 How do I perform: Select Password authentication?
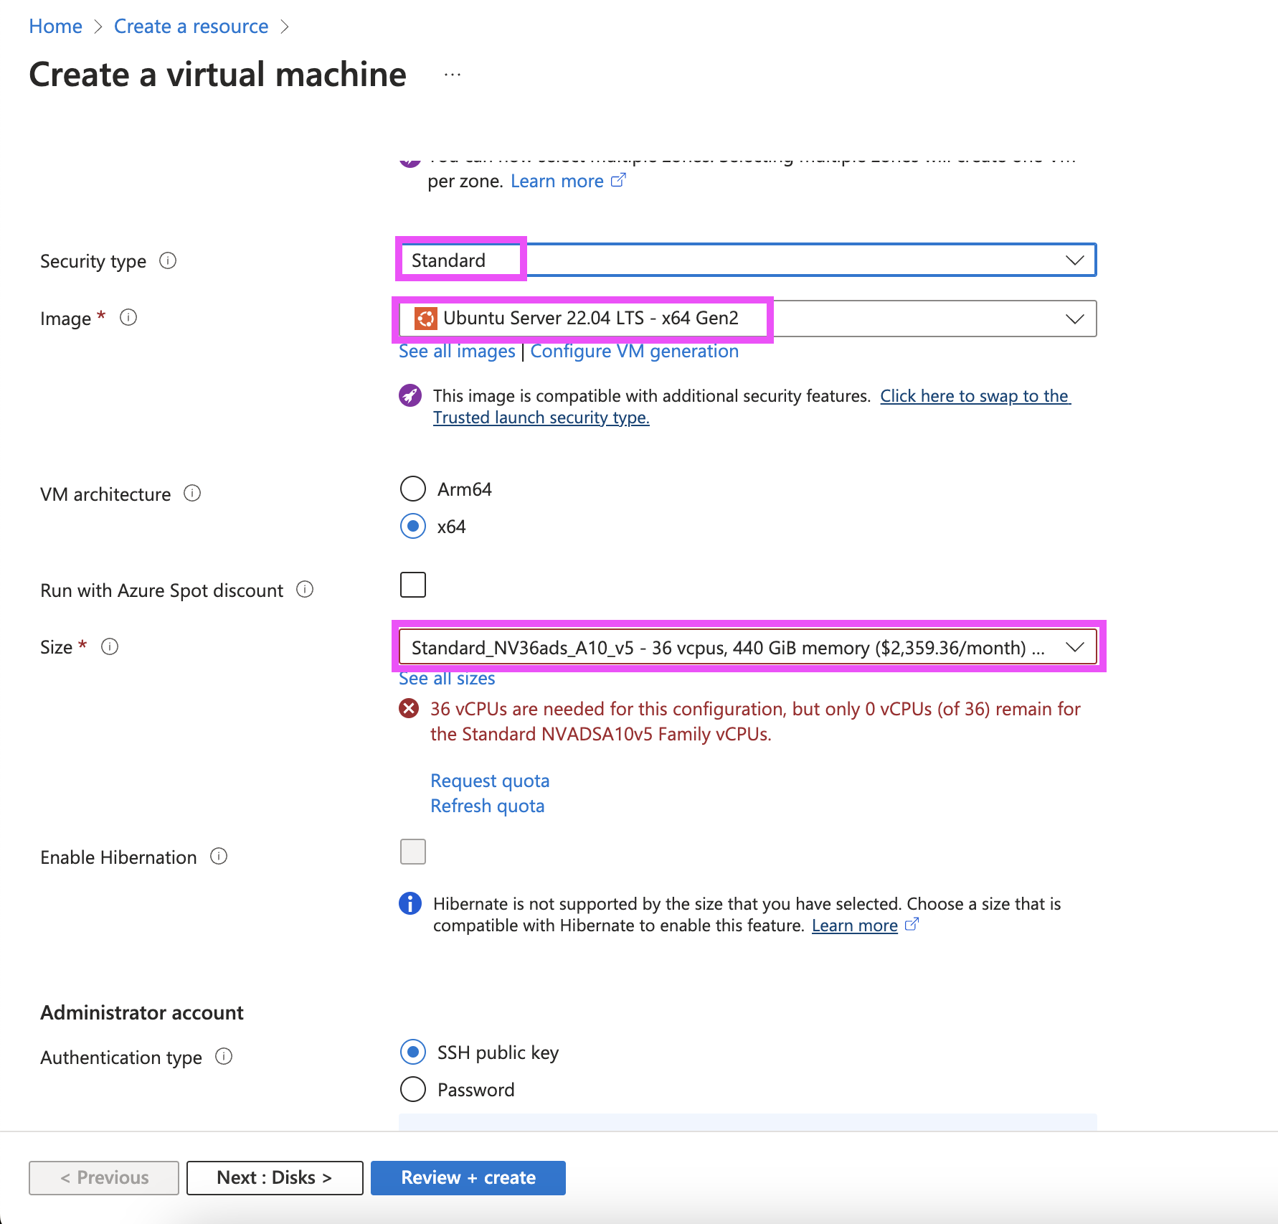pos(413,1089)
